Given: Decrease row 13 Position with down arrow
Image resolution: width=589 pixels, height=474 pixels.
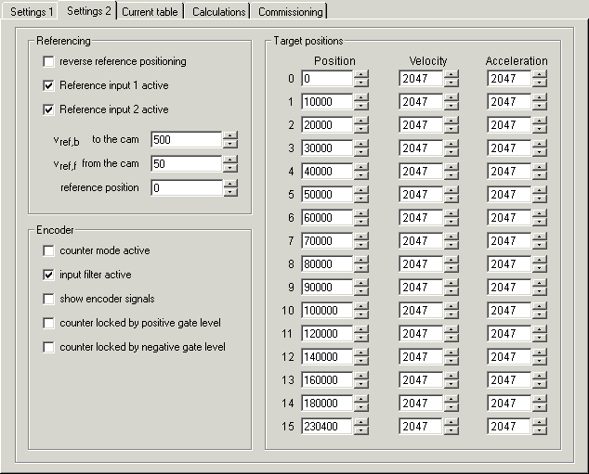Looking at the screenshot, I should (361, 384).
